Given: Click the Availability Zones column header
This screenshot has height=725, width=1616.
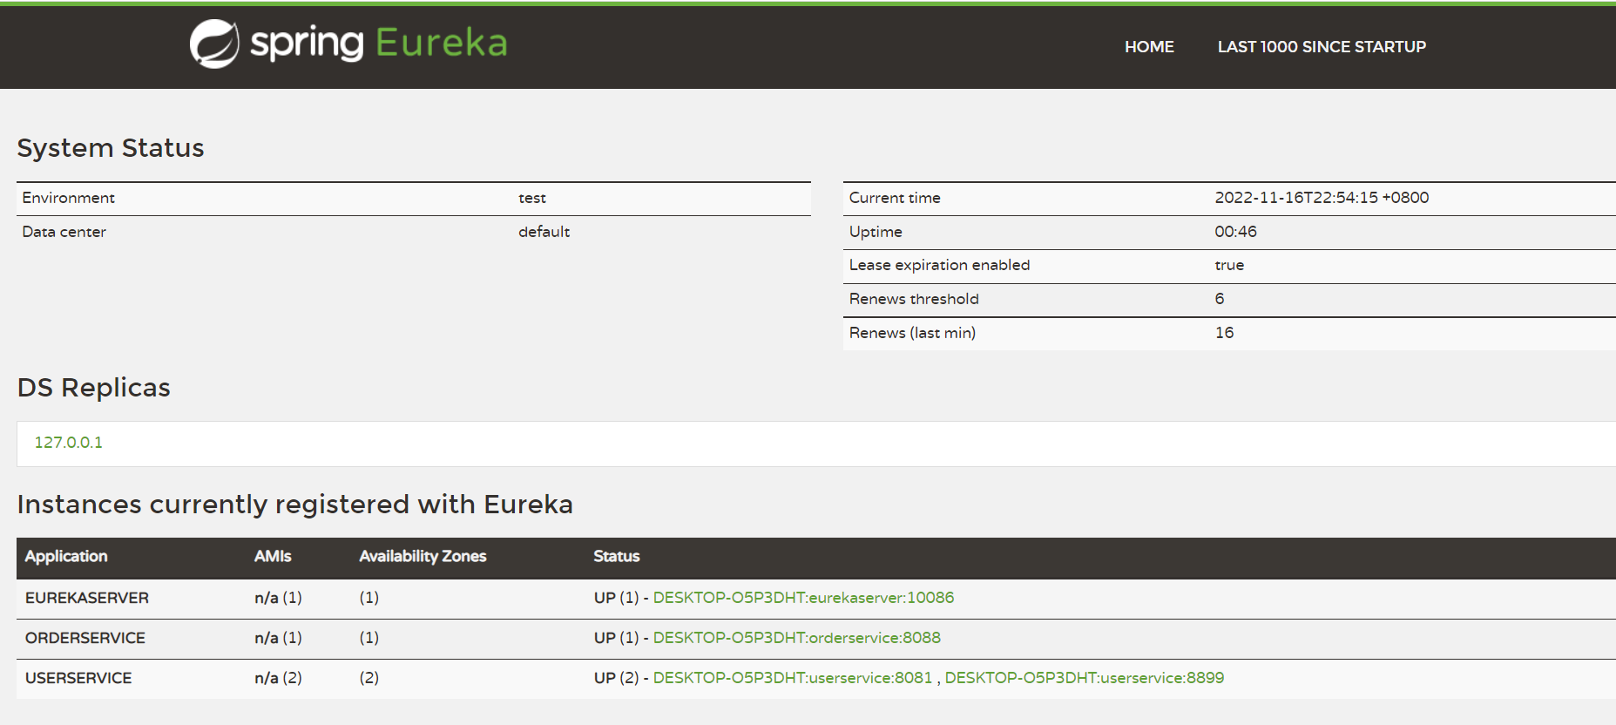Looking at the screenshot, I should coord(423,557).
